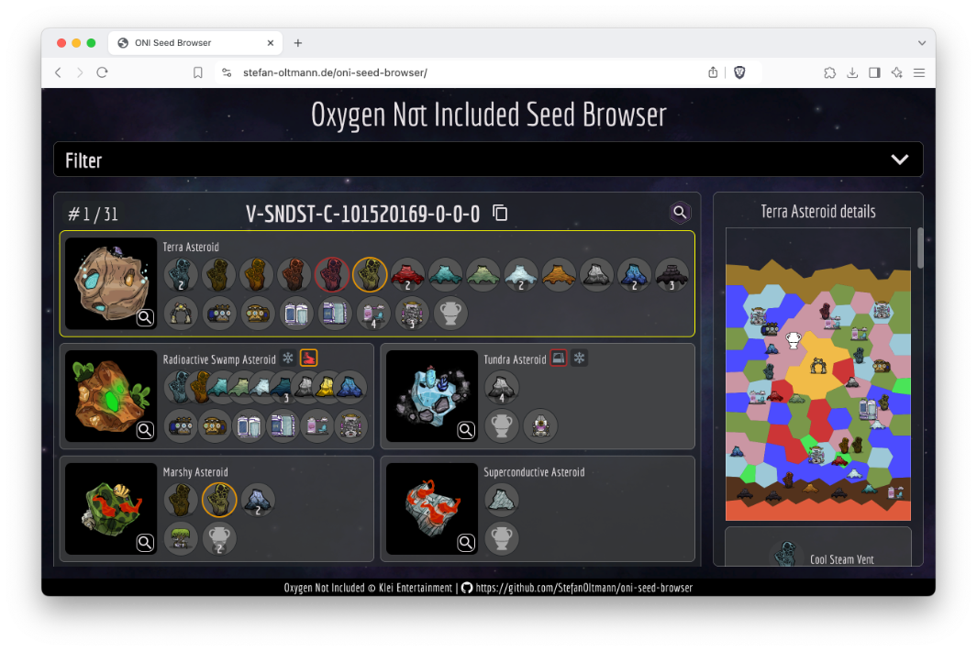
Task: Select Terra's icy white geyser with count 2
Action: click(x=521, y=275)
